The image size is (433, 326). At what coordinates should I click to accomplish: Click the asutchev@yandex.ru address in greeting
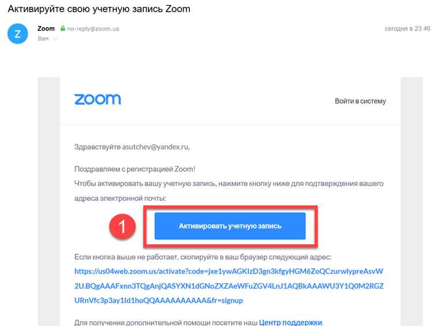point(156,147)
